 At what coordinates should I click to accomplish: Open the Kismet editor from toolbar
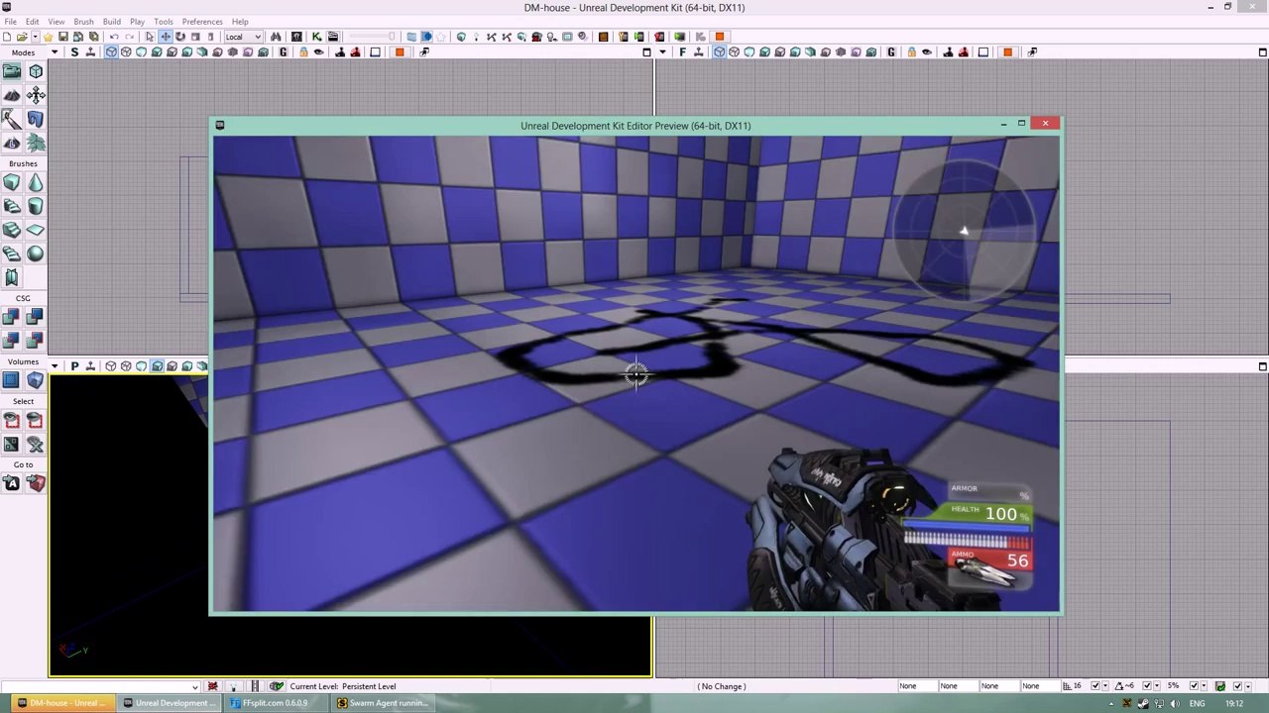click(x=316, y=37)
